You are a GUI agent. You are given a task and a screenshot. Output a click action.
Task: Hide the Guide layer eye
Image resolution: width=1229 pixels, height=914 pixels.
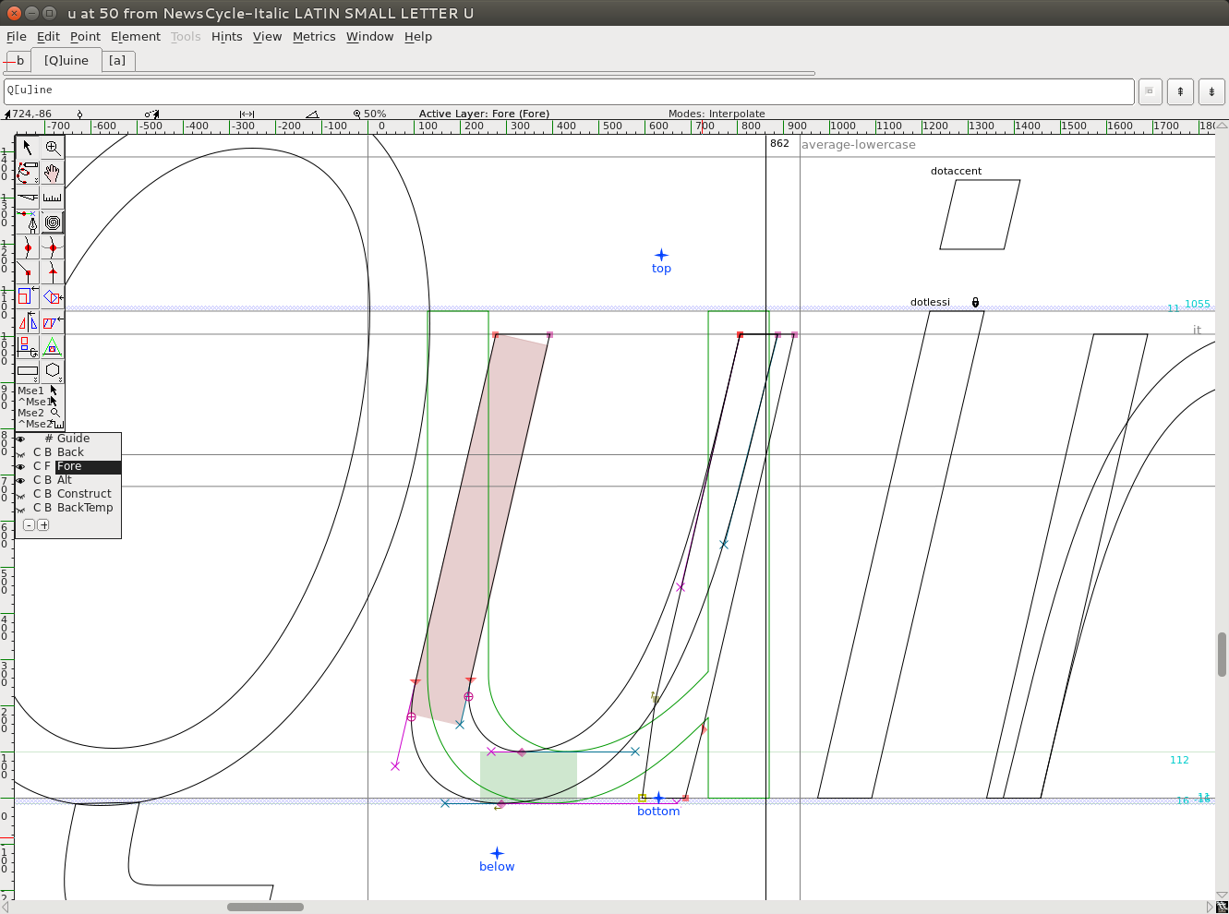click(x=20, y=439)
